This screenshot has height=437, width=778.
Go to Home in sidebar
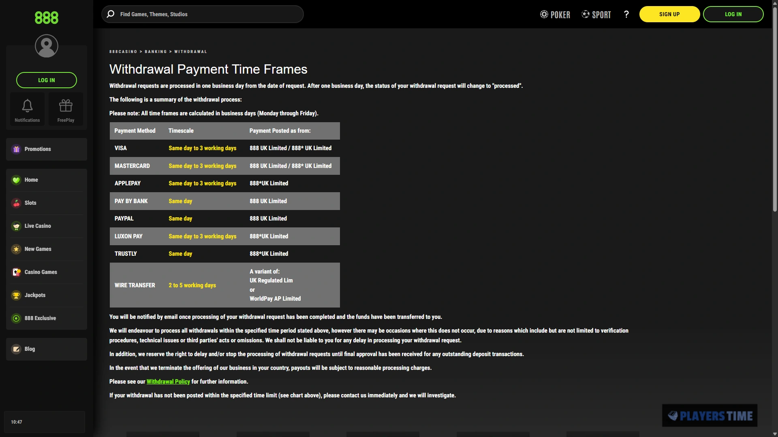31,180
